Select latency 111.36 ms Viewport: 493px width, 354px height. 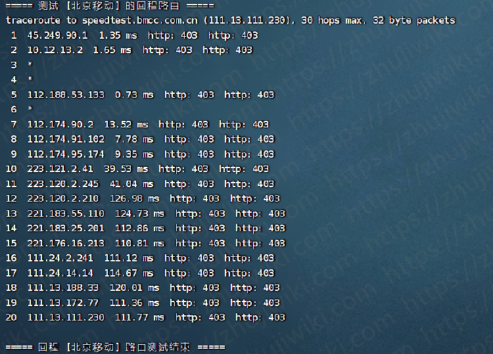[135, 303]
